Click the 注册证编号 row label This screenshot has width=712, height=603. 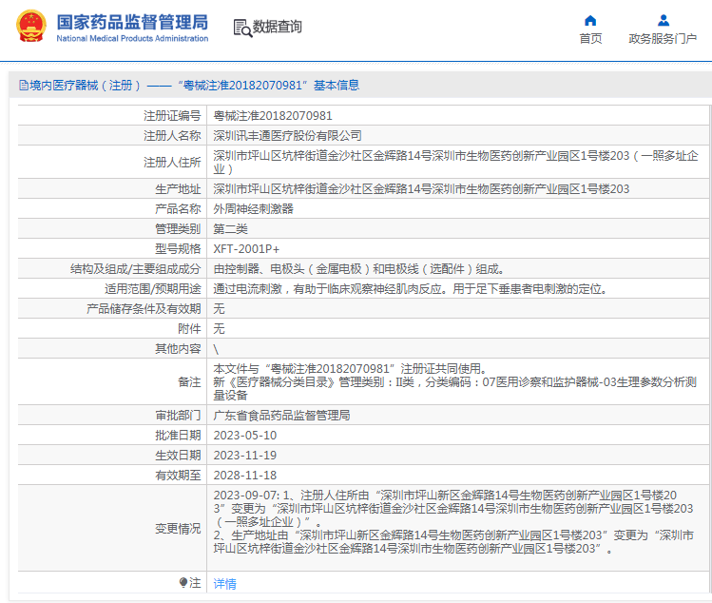[x=172, y=116]
